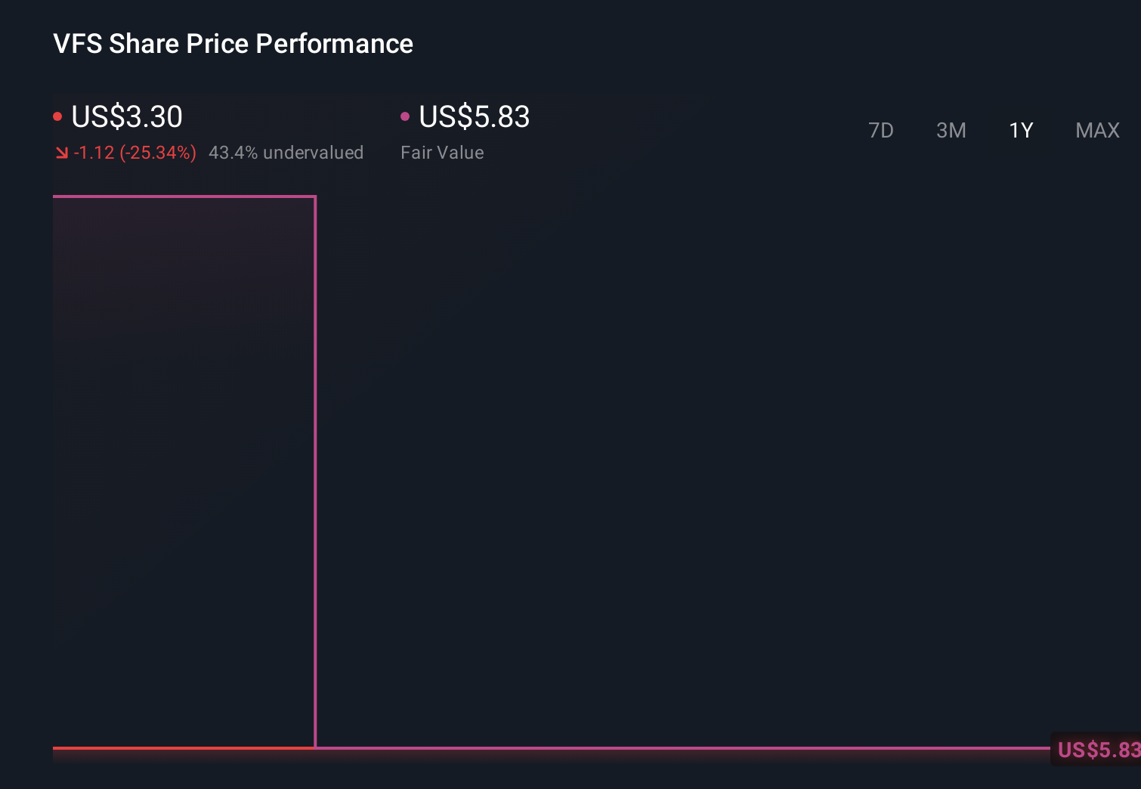The width and height of the screenshot is (1141, 789).
Task: Click the Fair Value caption text
Action: tap(441, 152)
